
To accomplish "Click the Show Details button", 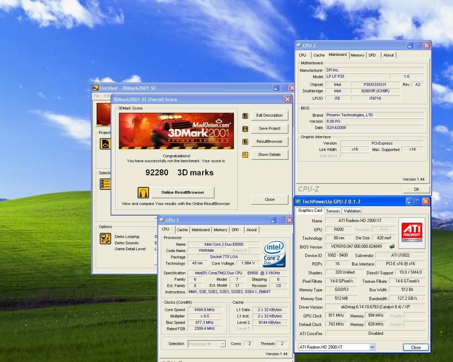I will pos(269,155).
